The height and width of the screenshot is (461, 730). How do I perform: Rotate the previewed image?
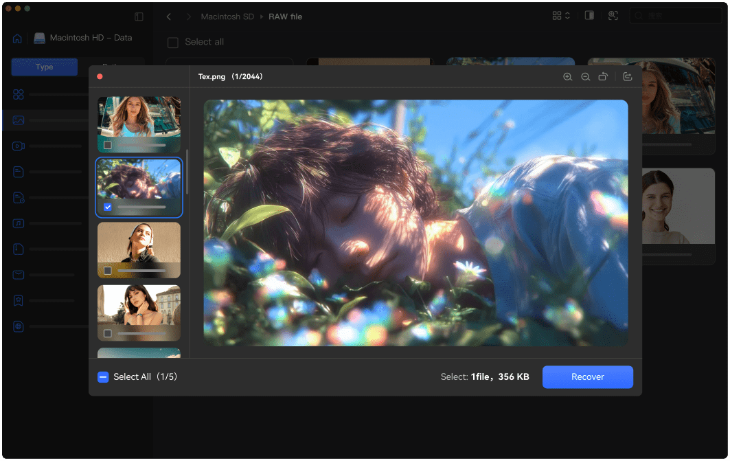click(603, 77)
